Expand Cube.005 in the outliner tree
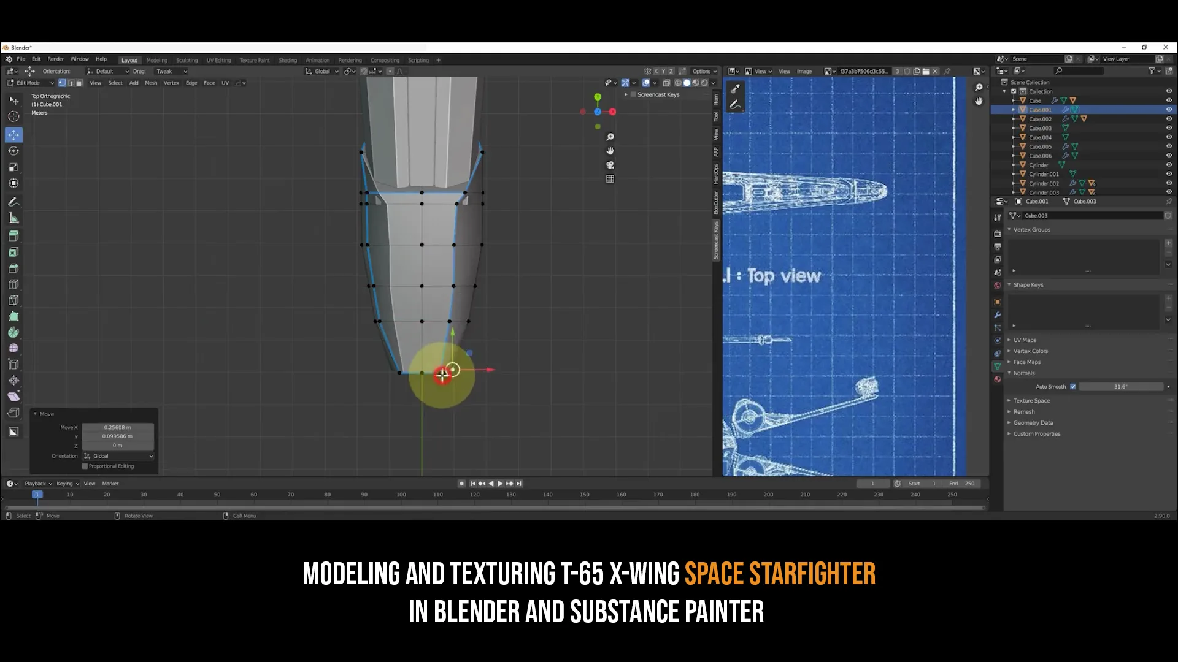1178x662 pixels. [x=1014, y=146]
